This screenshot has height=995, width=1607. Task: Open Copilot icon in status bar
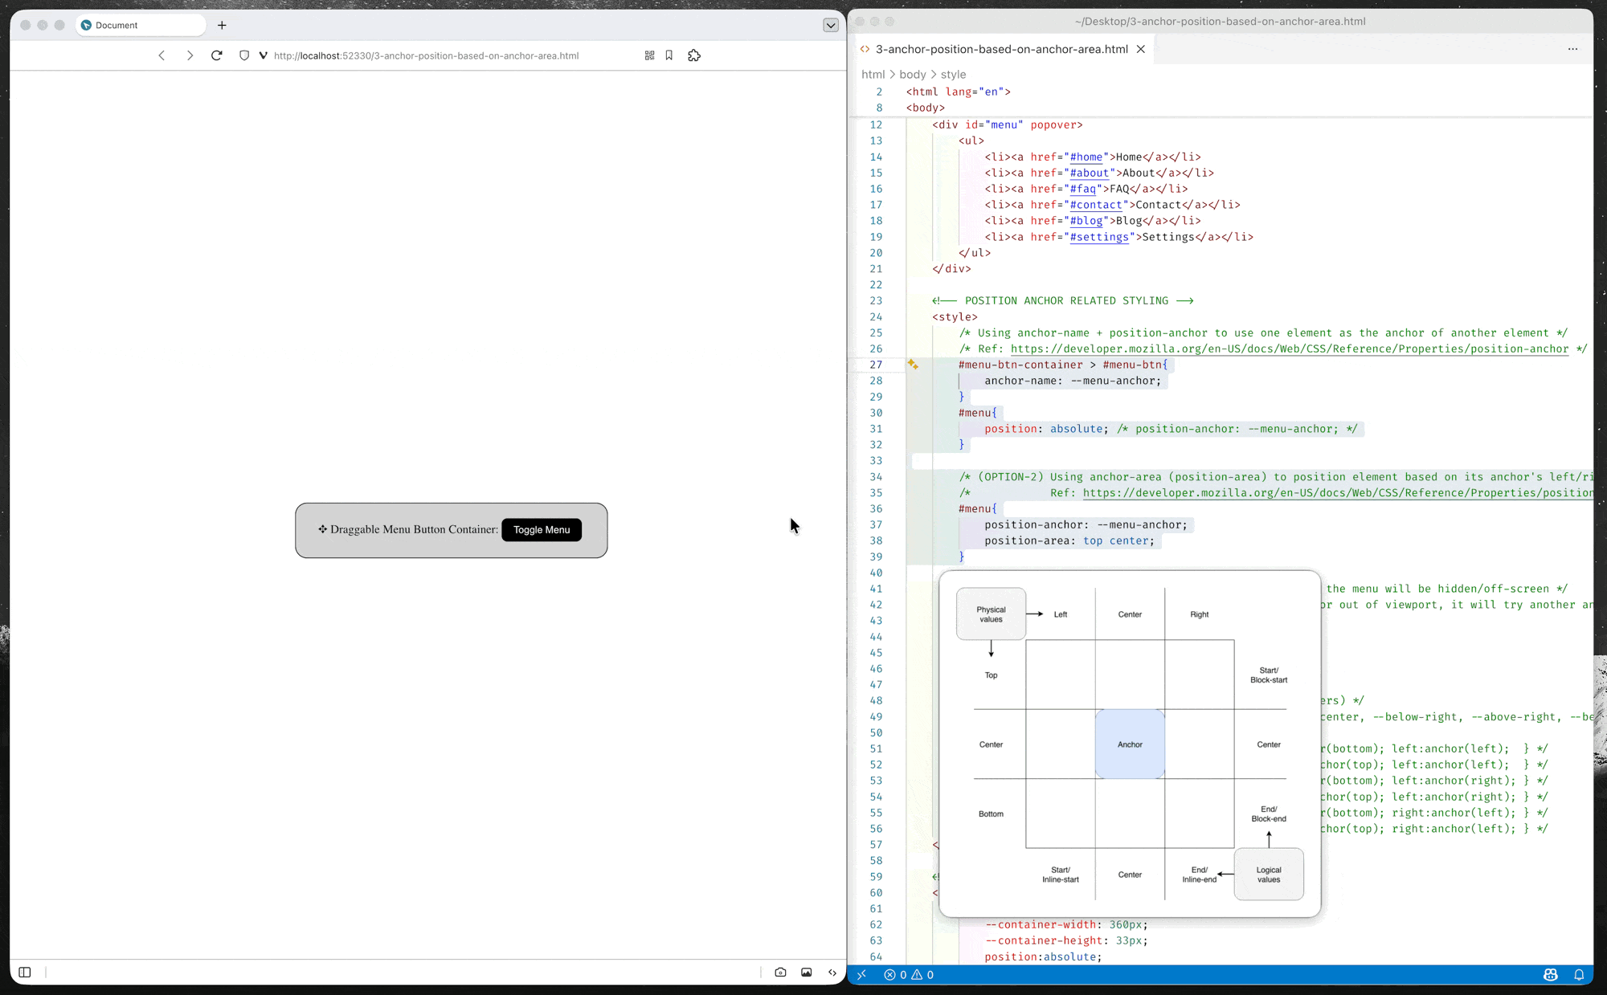click(x=1550, y=974)
